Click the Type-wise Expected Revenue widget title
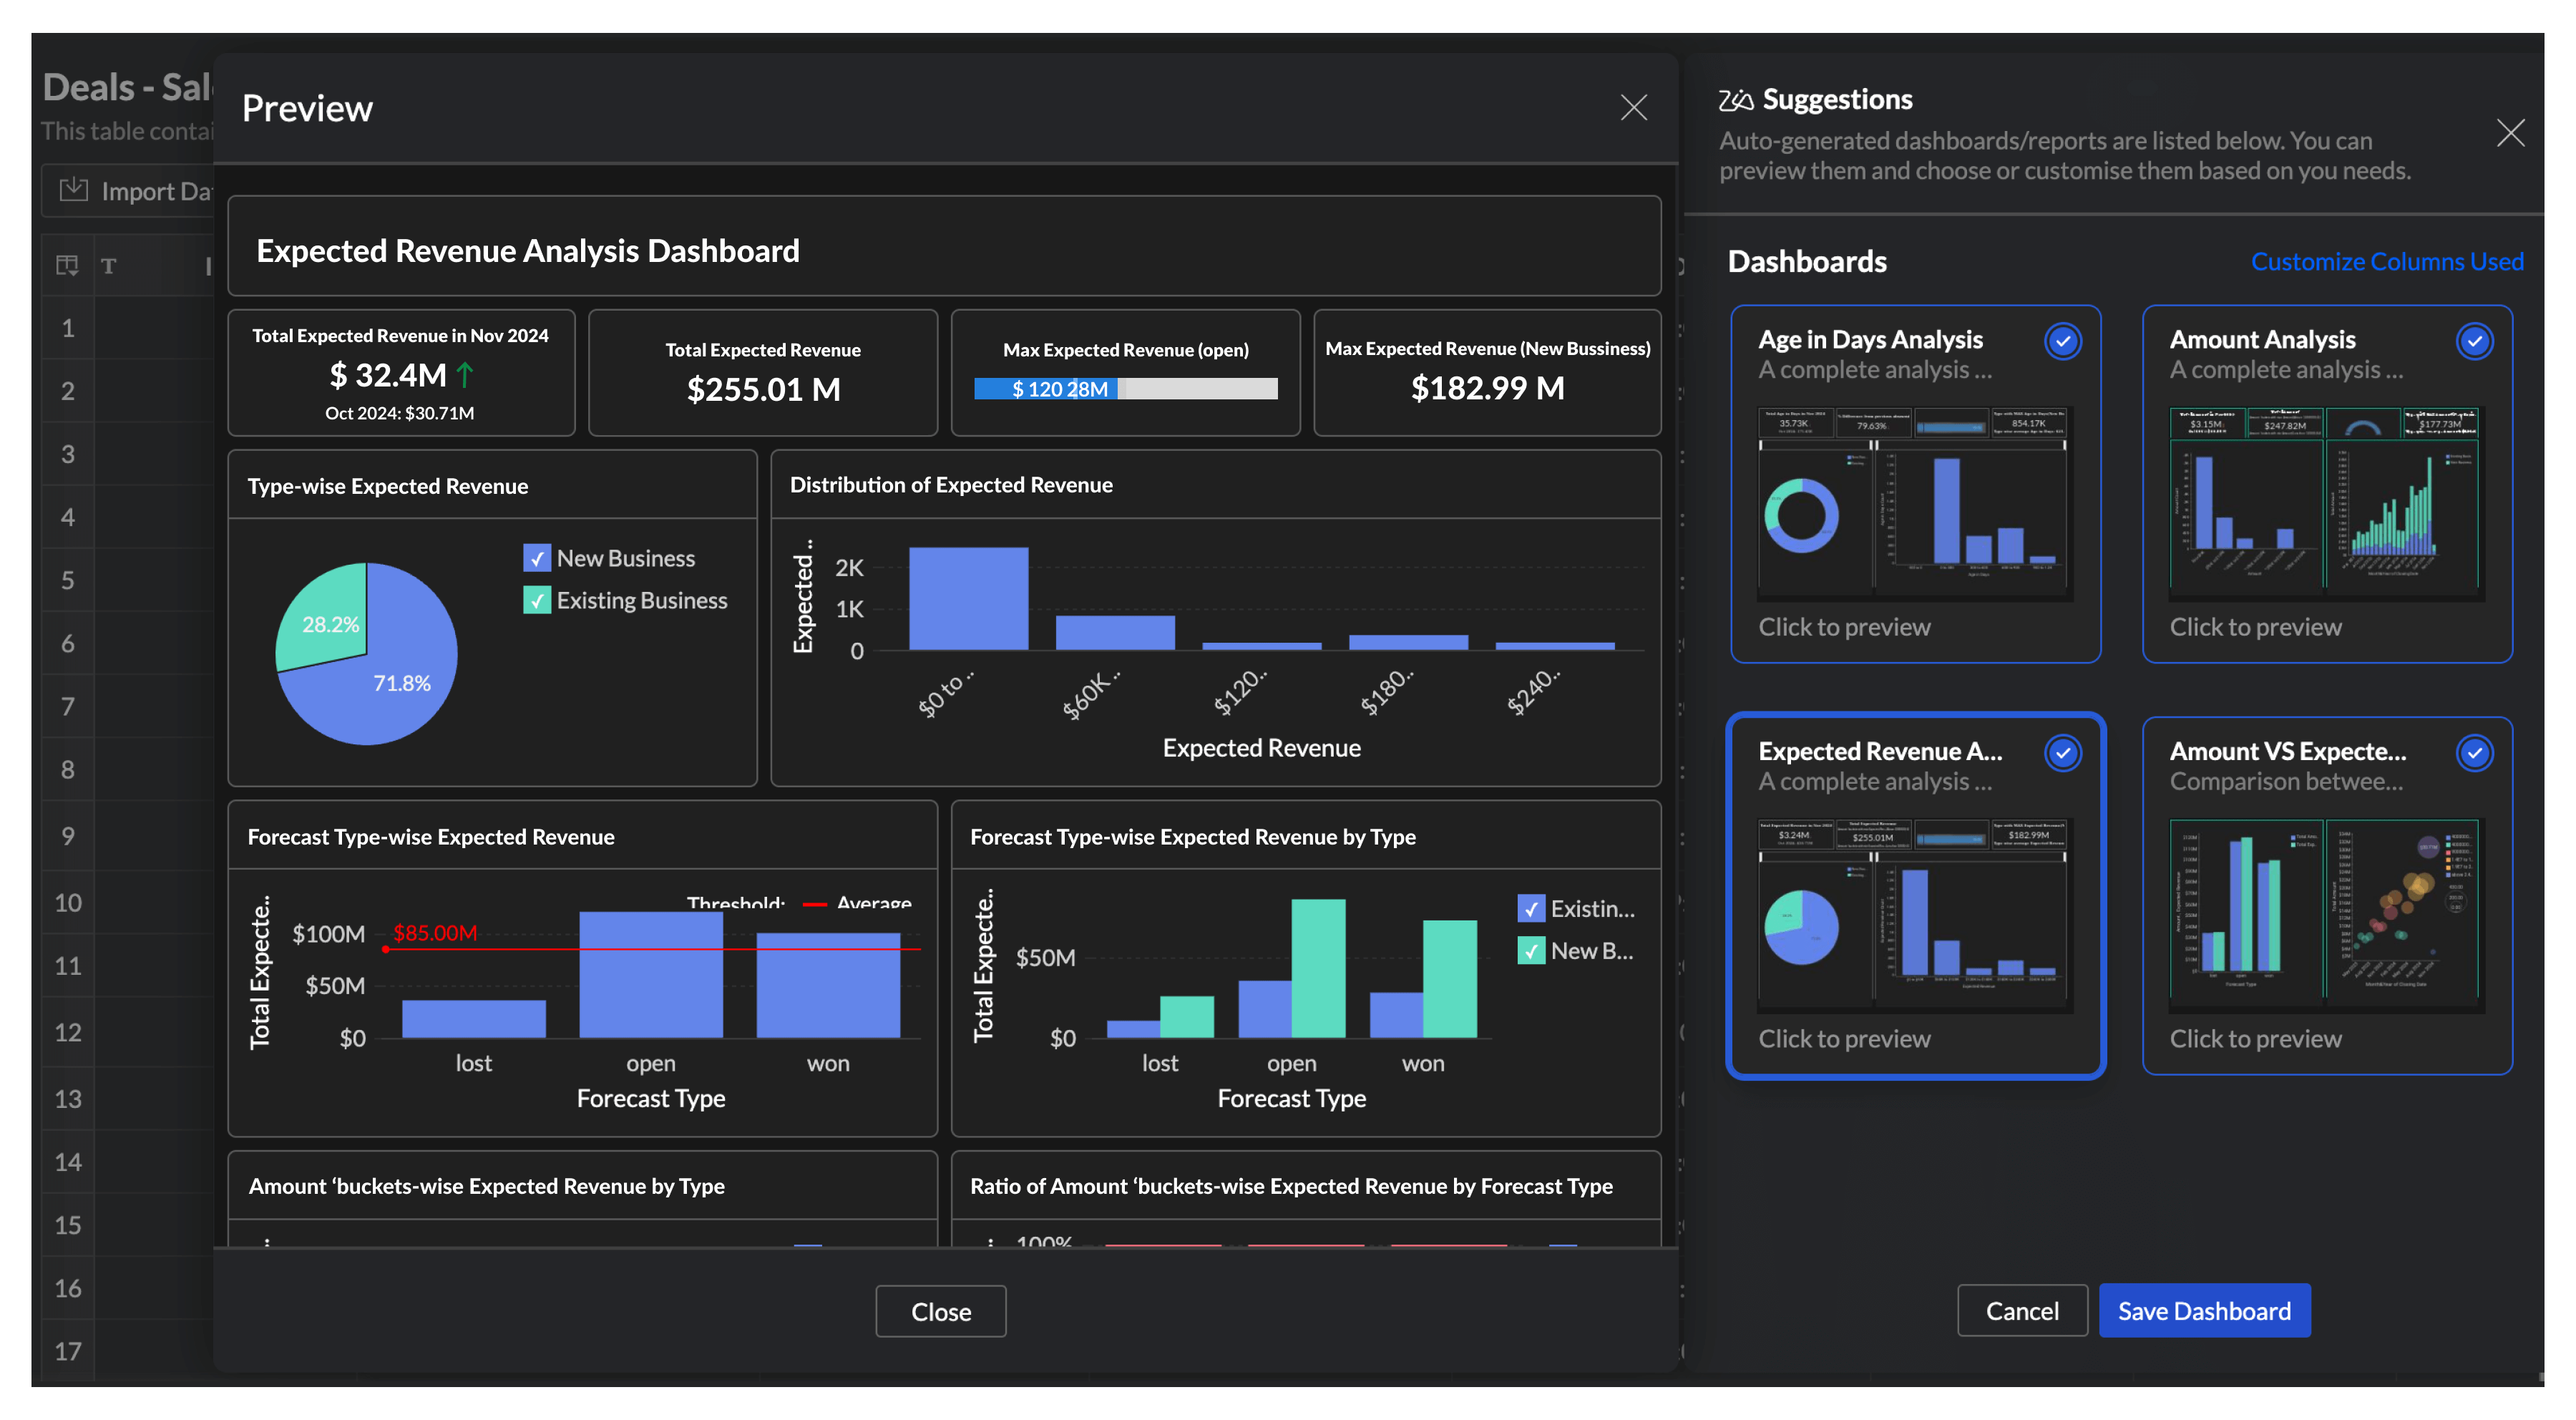Image resolution: width=2576 pixels, height=1420 pixels. (x=388, y=486)
